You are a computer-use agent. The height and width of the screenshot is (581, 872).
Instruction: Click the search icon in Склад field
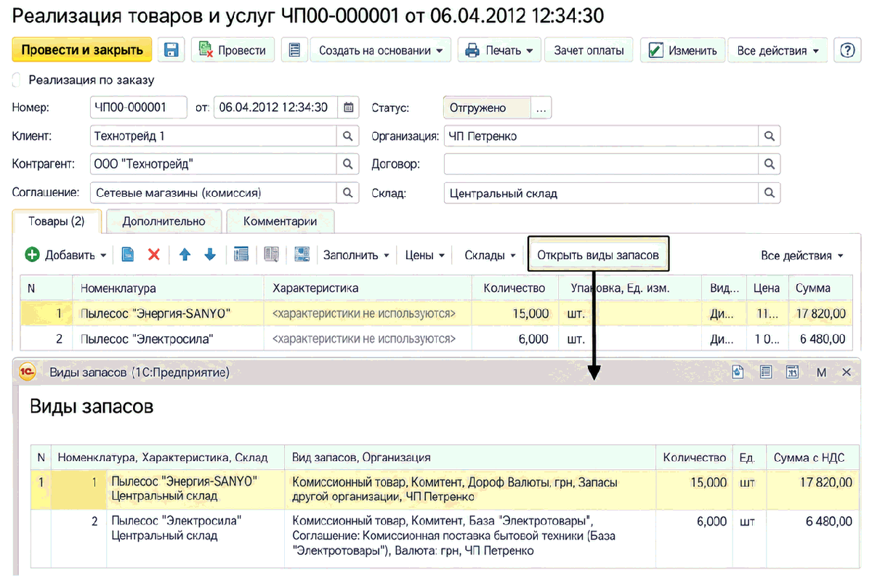770,193
